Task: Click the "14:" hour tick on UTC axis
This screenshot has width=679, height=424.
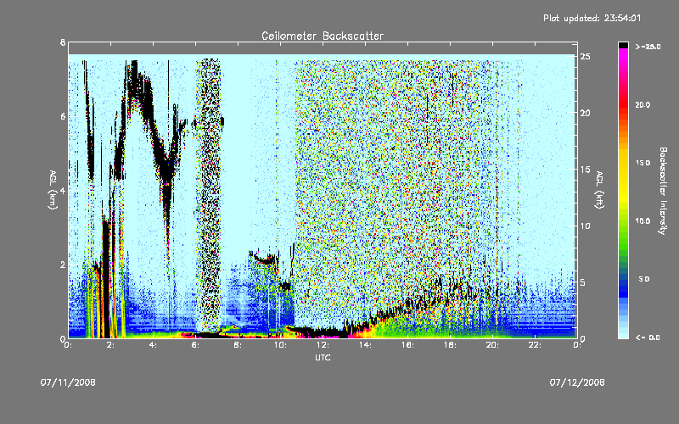Action: pos(365,345)
